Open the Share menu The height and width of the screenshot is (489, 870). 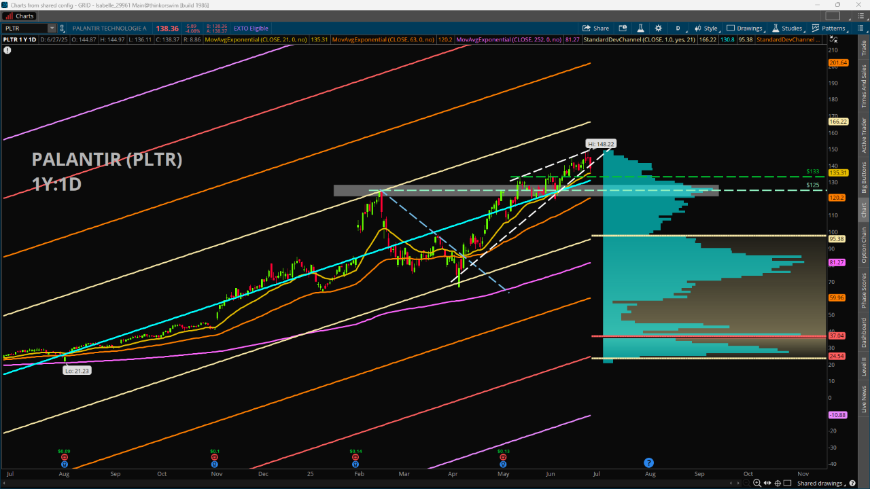click(595, 29)
